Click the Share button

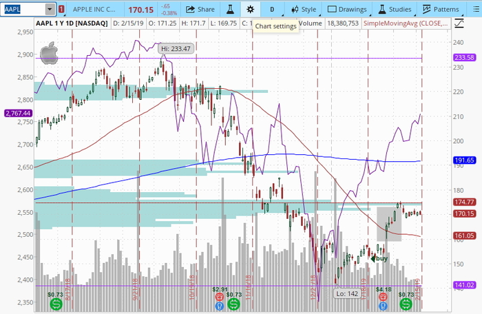[x=200, y=10]
